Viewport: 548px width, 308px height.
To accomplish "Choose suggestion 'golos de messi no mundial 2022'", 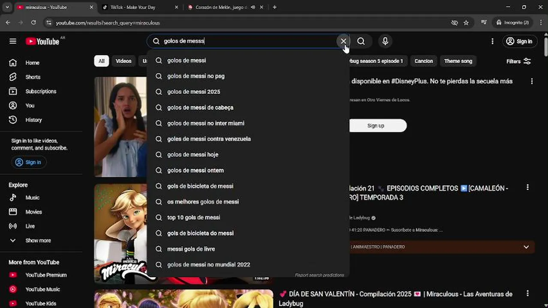I will click(248, 265).
